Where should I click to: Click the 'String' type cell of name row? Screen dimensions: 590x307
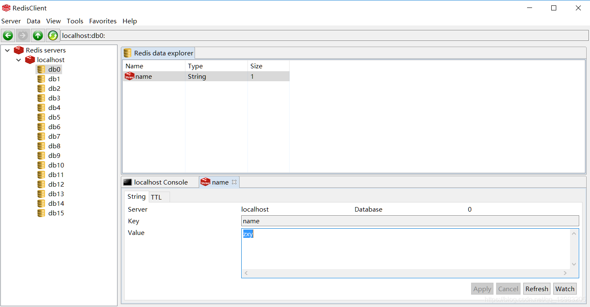216,76
